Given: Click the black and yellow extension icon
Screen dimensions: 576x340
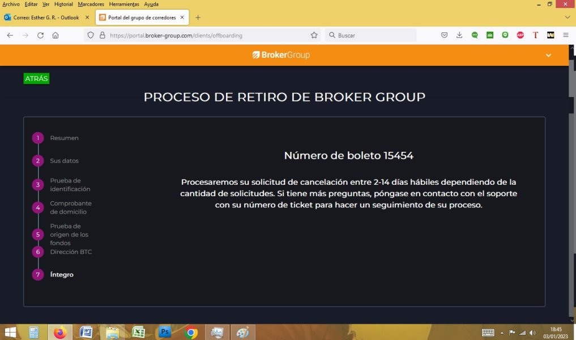Looking at the screenshot, I should coord(551,35).
